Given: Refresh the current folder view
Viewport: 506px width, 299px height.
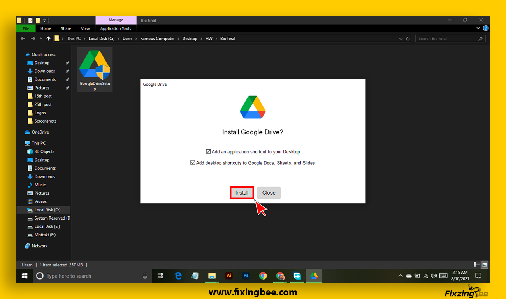Looking at the screenshot, I should click(x=408, y=39).
